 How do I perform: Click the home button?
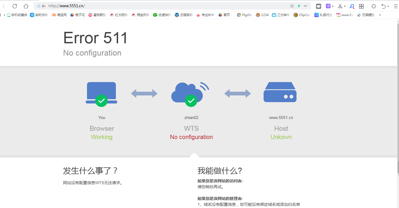pos(26,6)
